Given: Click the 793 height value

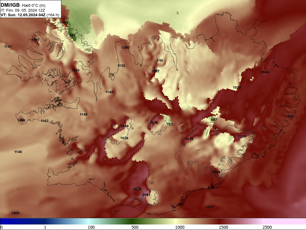Looking at the screenshot, I should (170, 124).
